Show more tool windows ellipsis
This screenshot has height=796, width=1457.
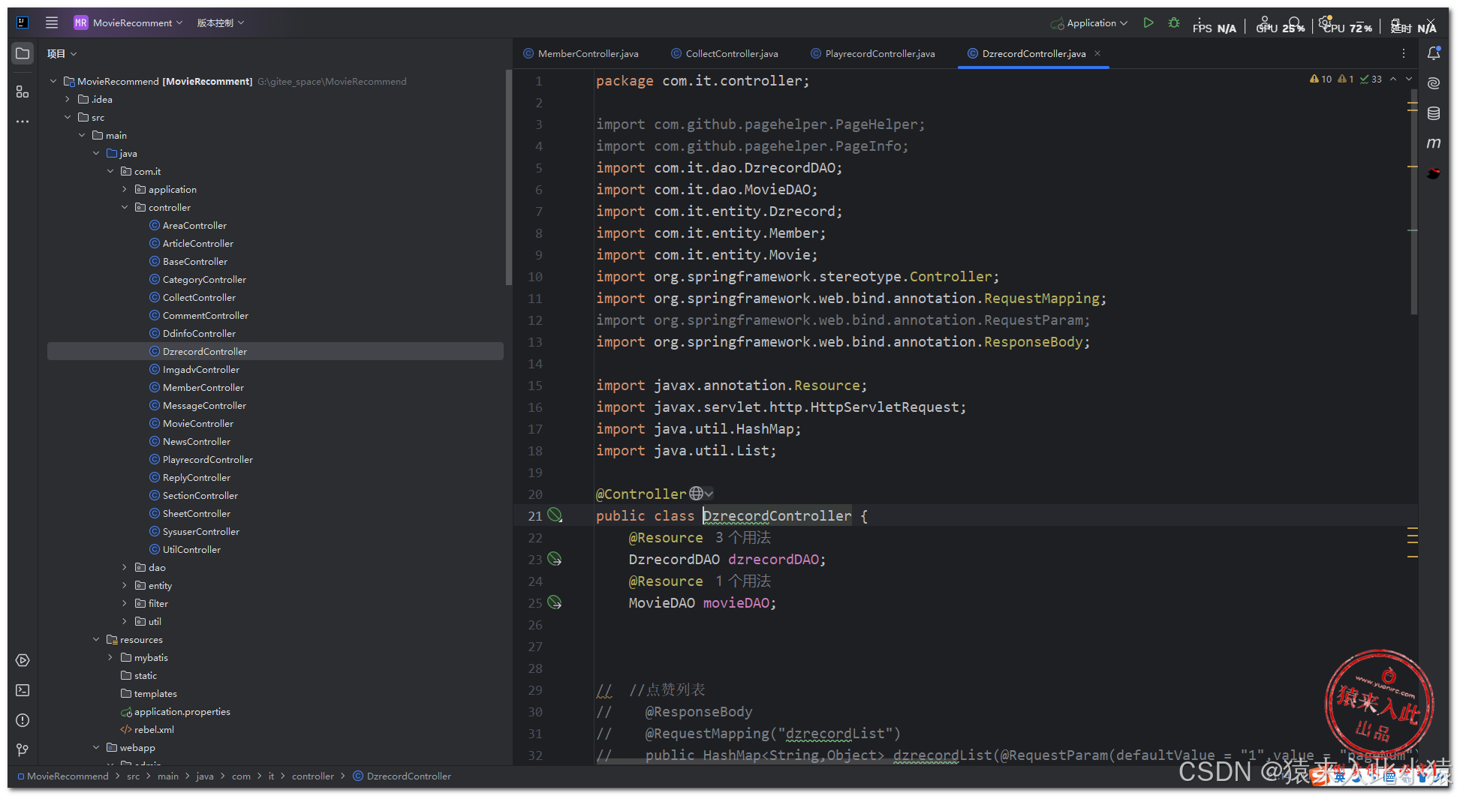(23, 121)
